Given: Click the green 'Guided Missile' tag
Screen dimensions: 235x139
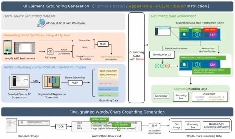Looking at the screenshot, I should pos(99,119).
